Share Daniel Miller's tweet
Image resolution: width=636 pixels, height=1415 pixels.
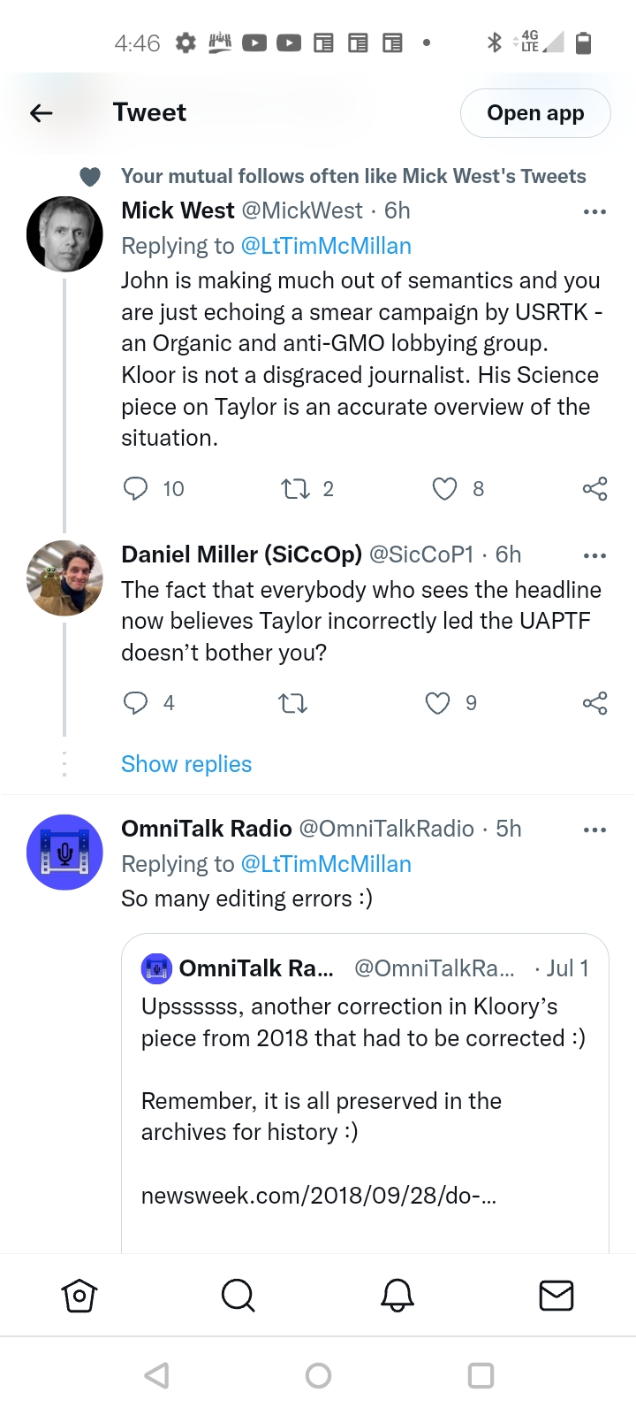[x=594, y=703]
